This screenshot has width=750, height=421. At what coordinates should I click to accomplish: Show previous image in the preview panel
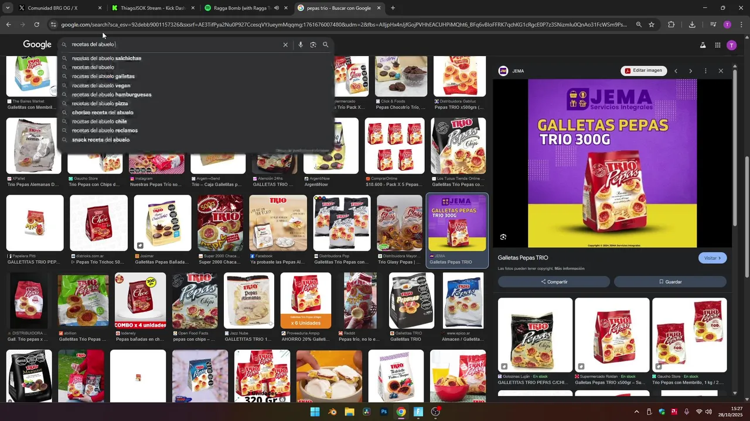tap(676, 71)
